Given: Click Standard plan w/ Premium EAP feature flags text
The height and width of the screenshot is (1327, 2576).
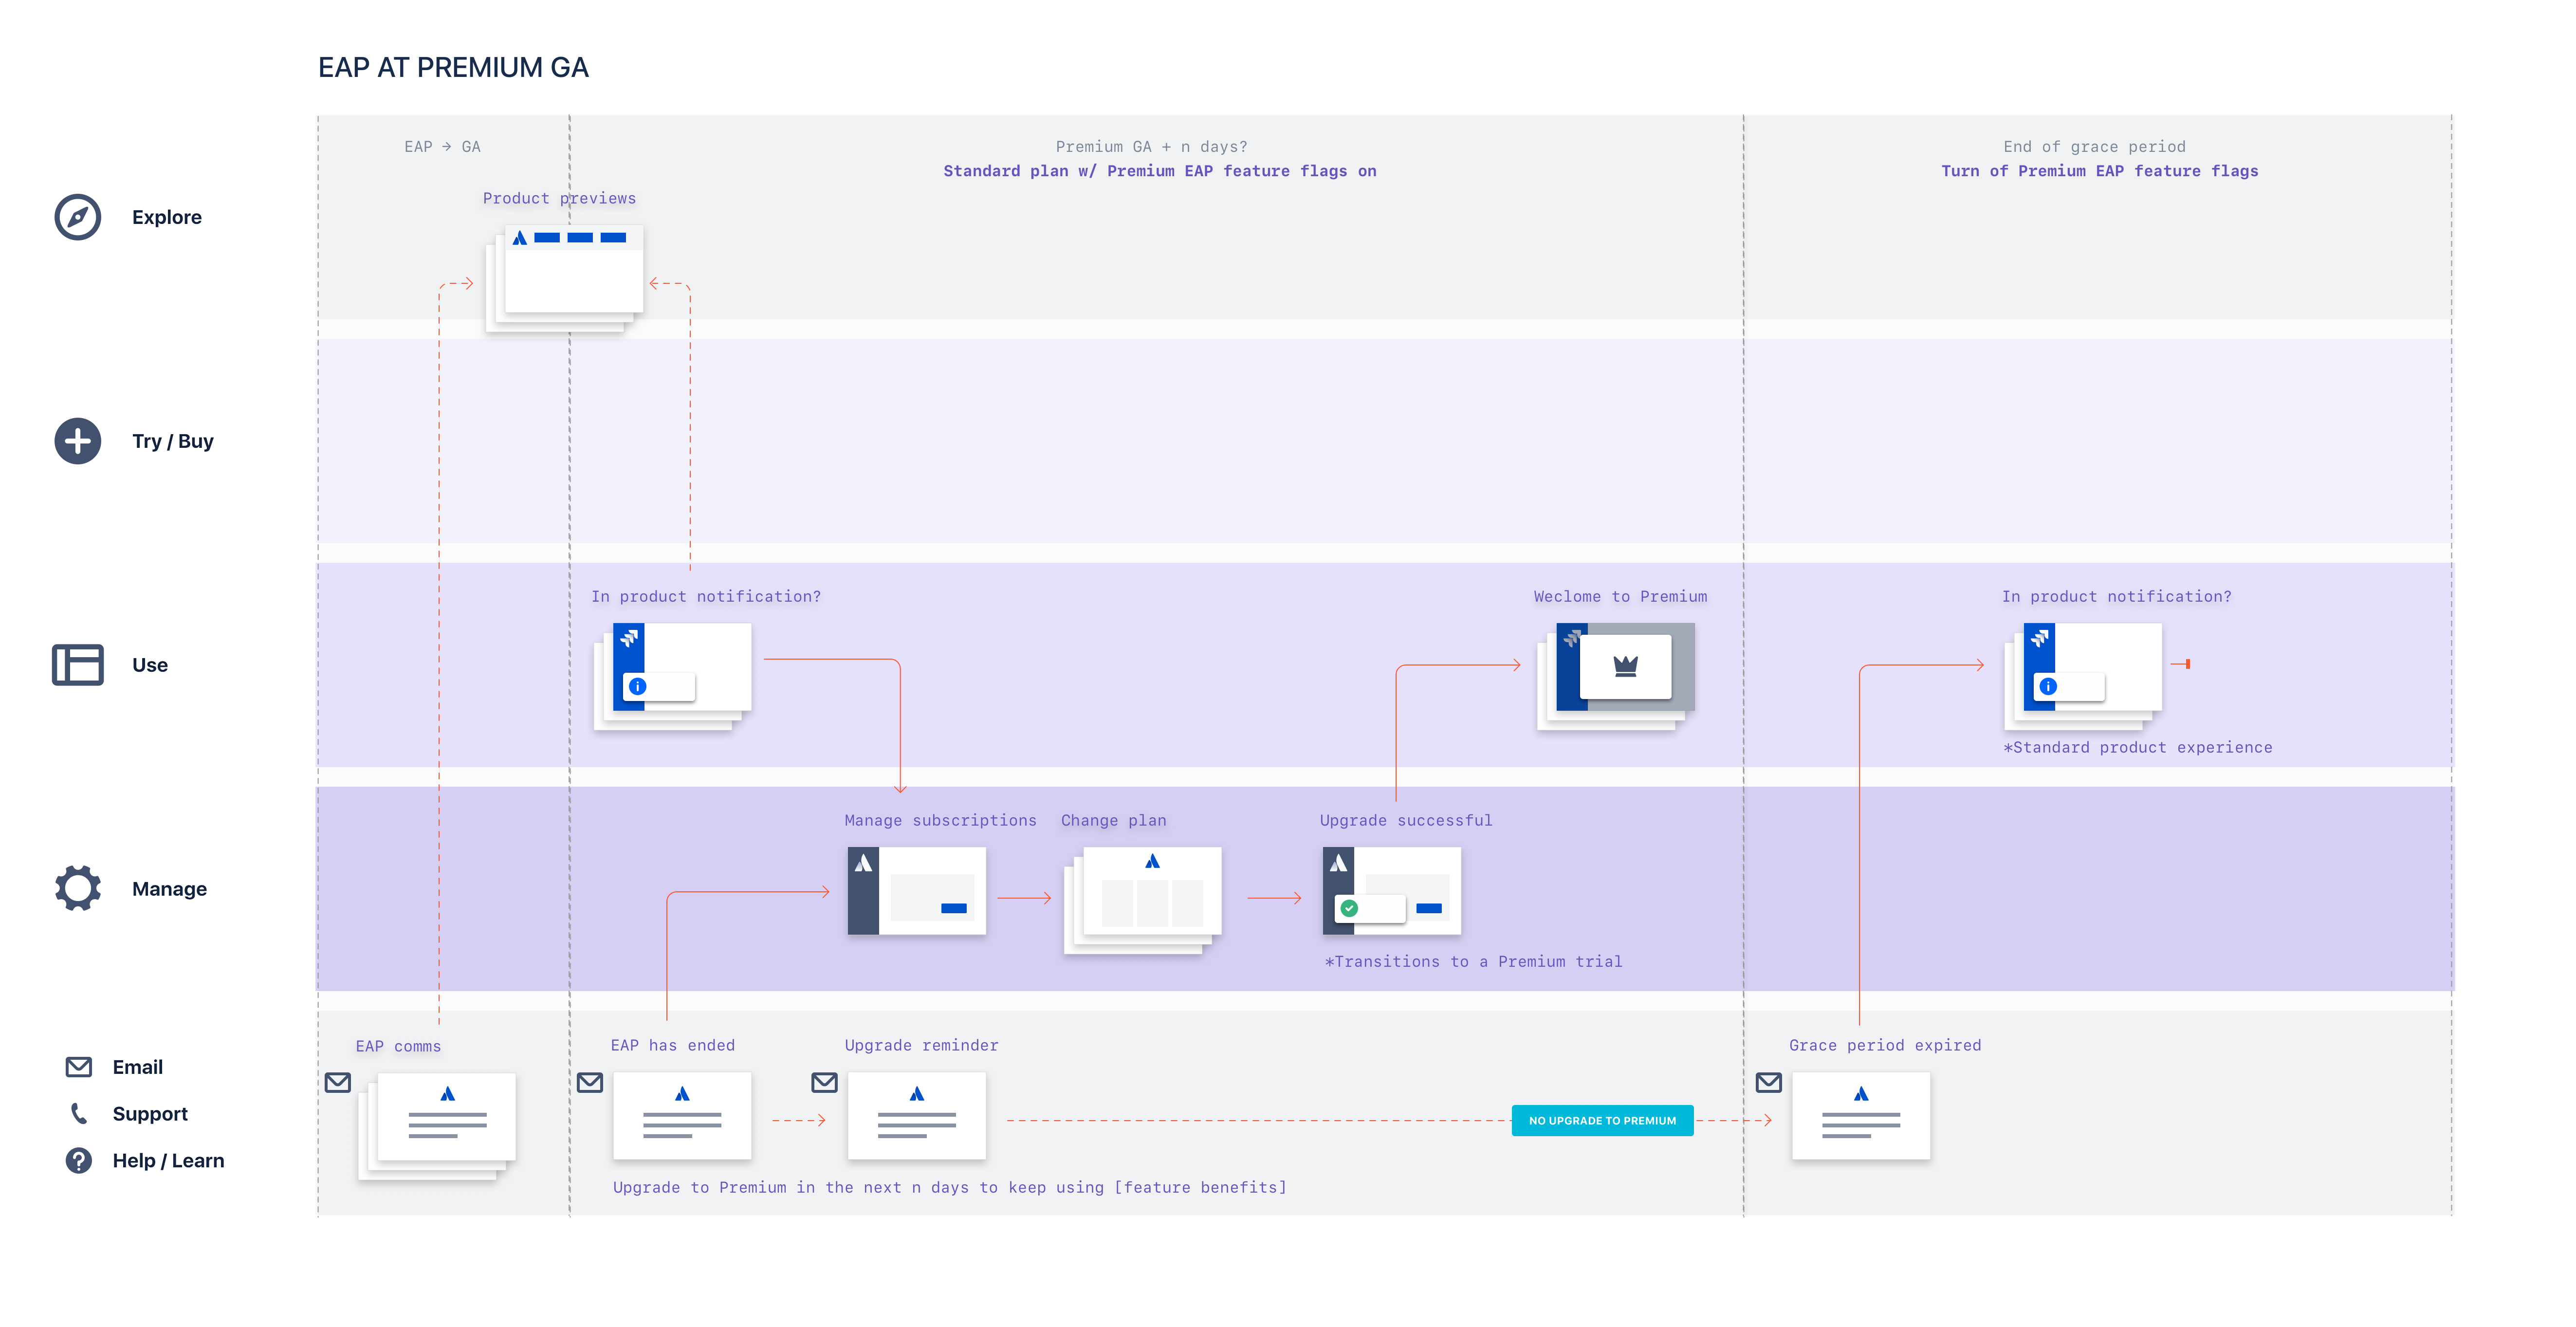Looking at the screenshot, I should coord(1160,171).
